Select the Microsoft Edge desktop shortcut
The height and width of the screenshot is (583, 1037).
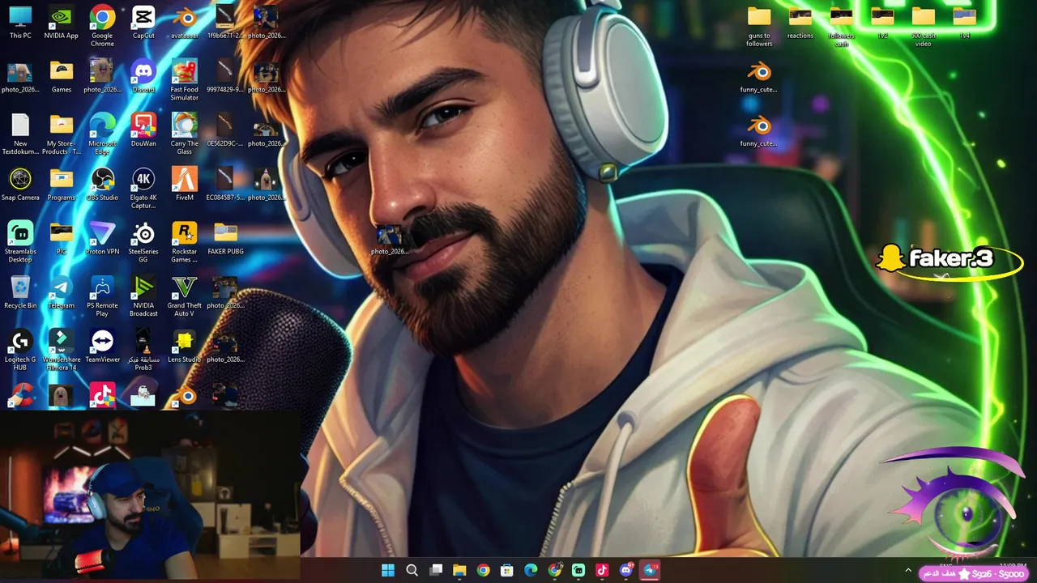click(102, 134)
